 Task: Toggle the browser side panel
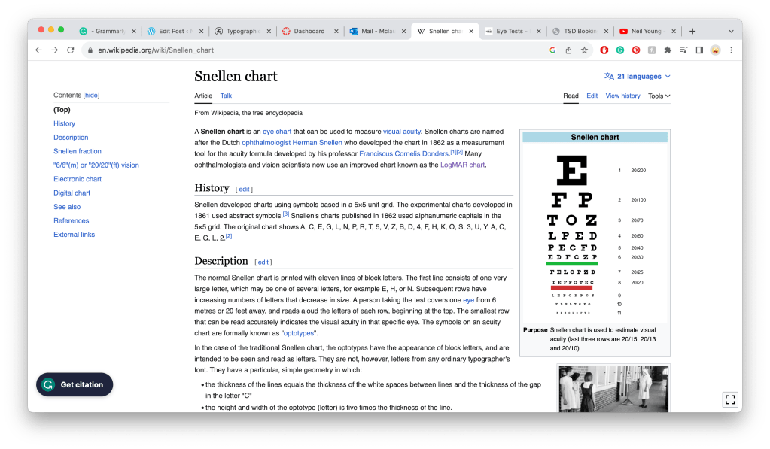699,50
